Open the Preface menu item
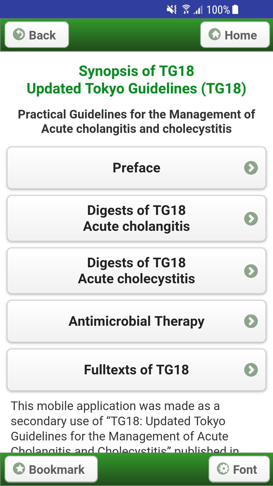 click(x=136, y=168)
